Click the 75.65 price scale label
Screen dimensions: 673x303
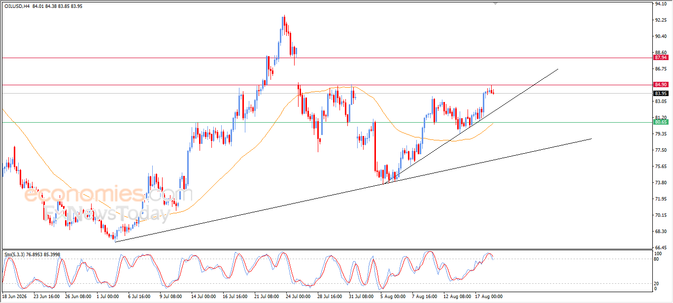[x=661, y=167]
